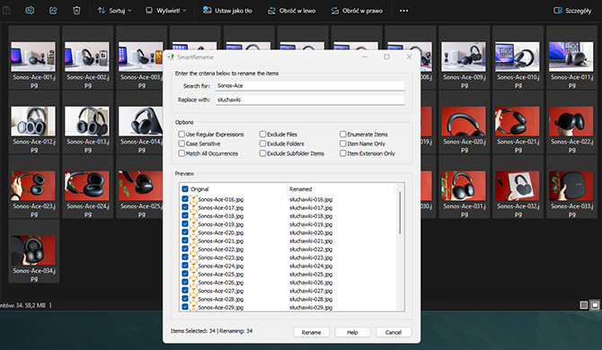Open the three-dots more options menu
602x350 pixels.
coord(404,11)
